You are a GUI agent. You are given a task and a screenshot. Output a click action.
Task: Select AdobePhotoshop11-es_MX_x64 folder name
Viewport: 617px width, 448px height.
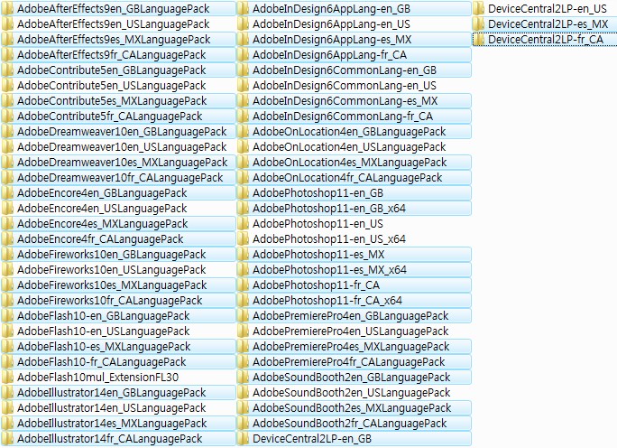tap(329, 270)
